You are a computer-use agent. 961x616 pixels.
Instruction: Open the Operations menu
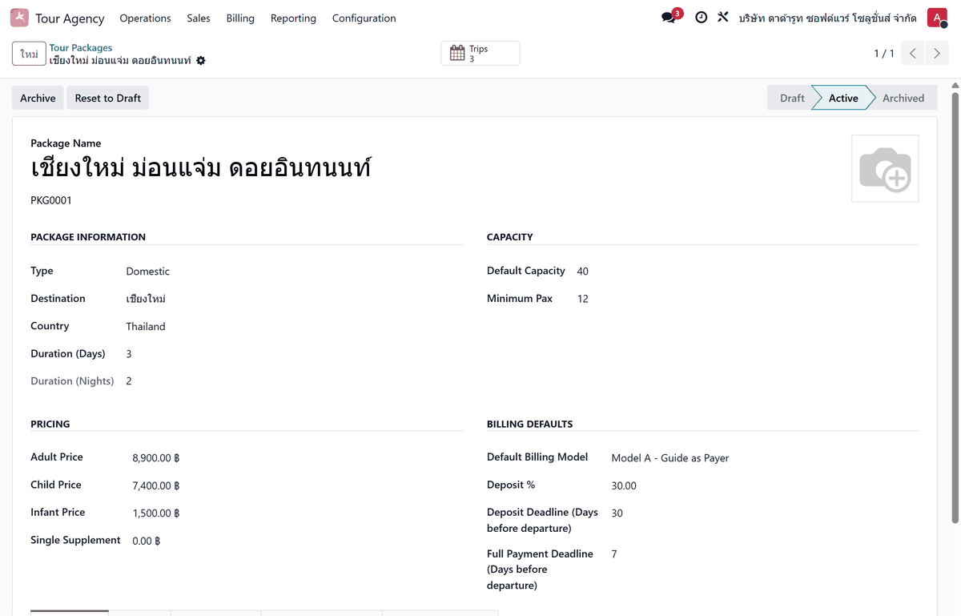(145, 18)
